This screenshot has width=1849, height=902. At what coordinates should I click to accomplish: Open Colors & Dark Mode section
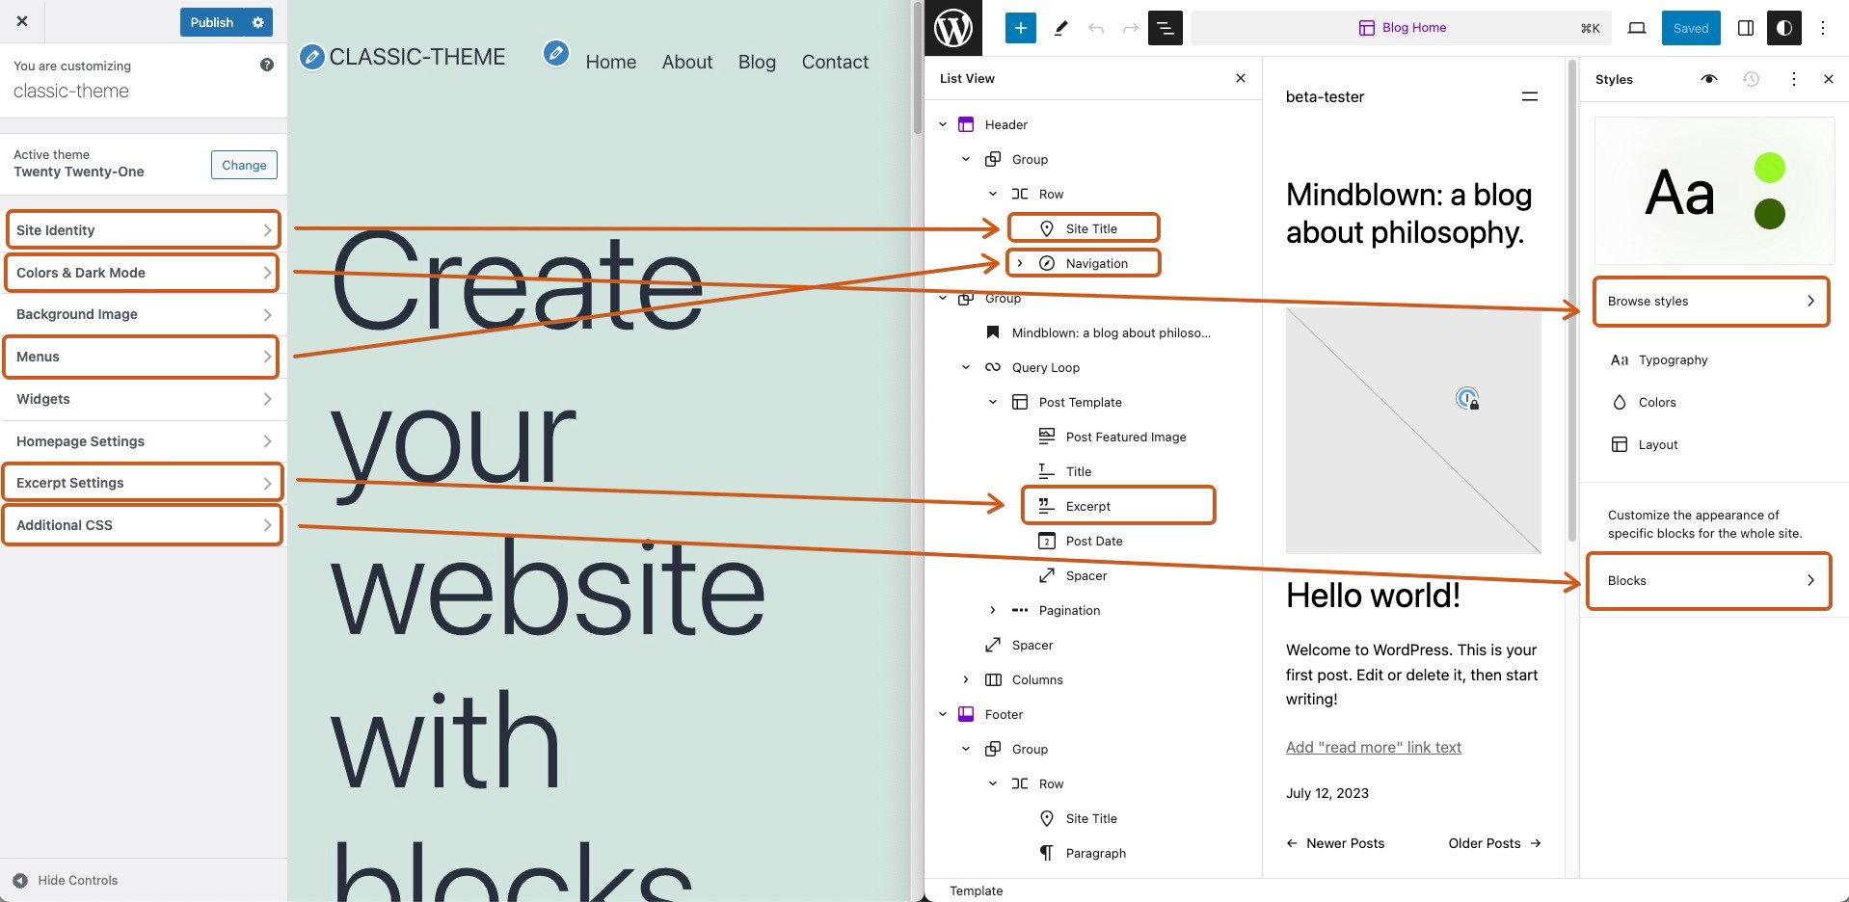pyautogui.click(x=143, y=273)
